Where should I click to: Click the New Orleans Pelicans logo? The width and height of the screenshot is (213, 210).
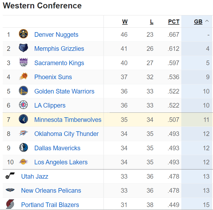point(10,190)
